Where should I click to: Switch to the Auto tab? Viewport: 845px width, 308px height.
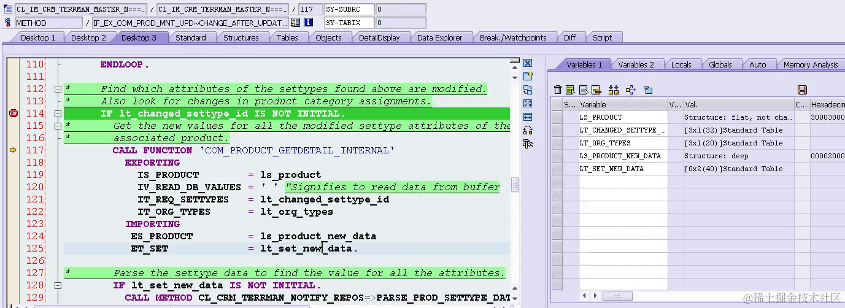point(758,64)
